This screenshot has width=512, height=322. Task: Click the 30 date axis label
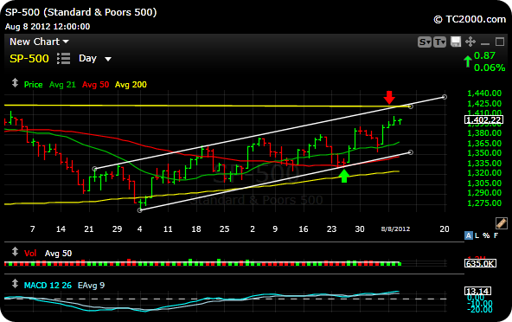(x=360, y=229)
